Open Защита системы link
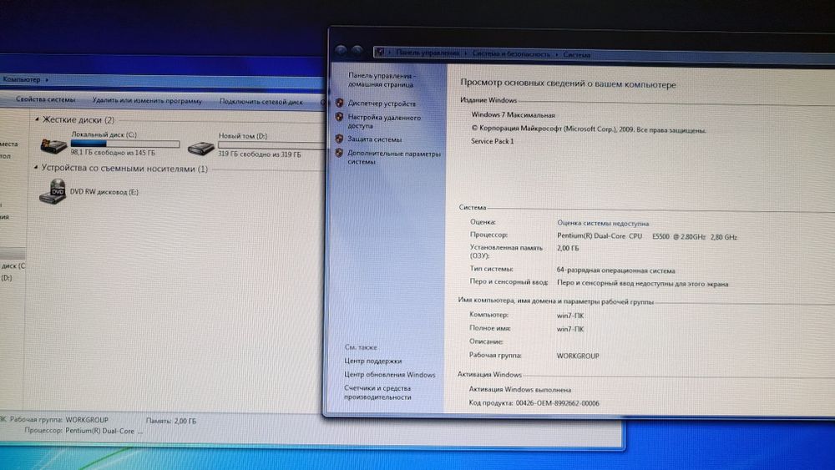 point(374,139)
